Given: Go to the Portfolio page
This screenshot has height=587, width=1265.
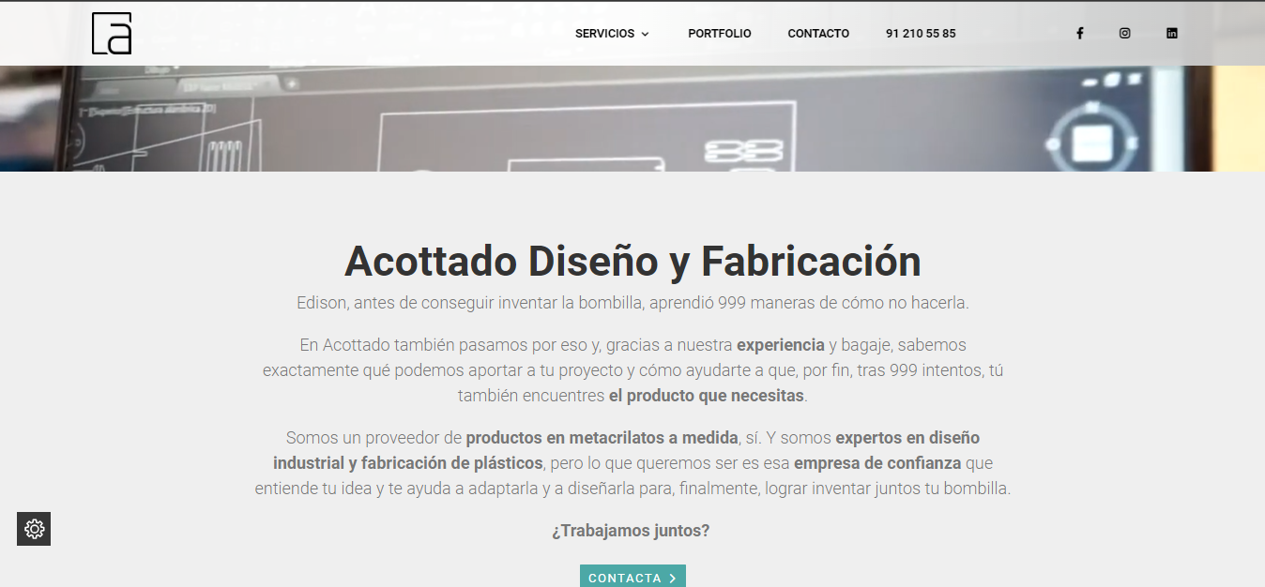Looking at the screenshot, I should [x=720, y=34].
